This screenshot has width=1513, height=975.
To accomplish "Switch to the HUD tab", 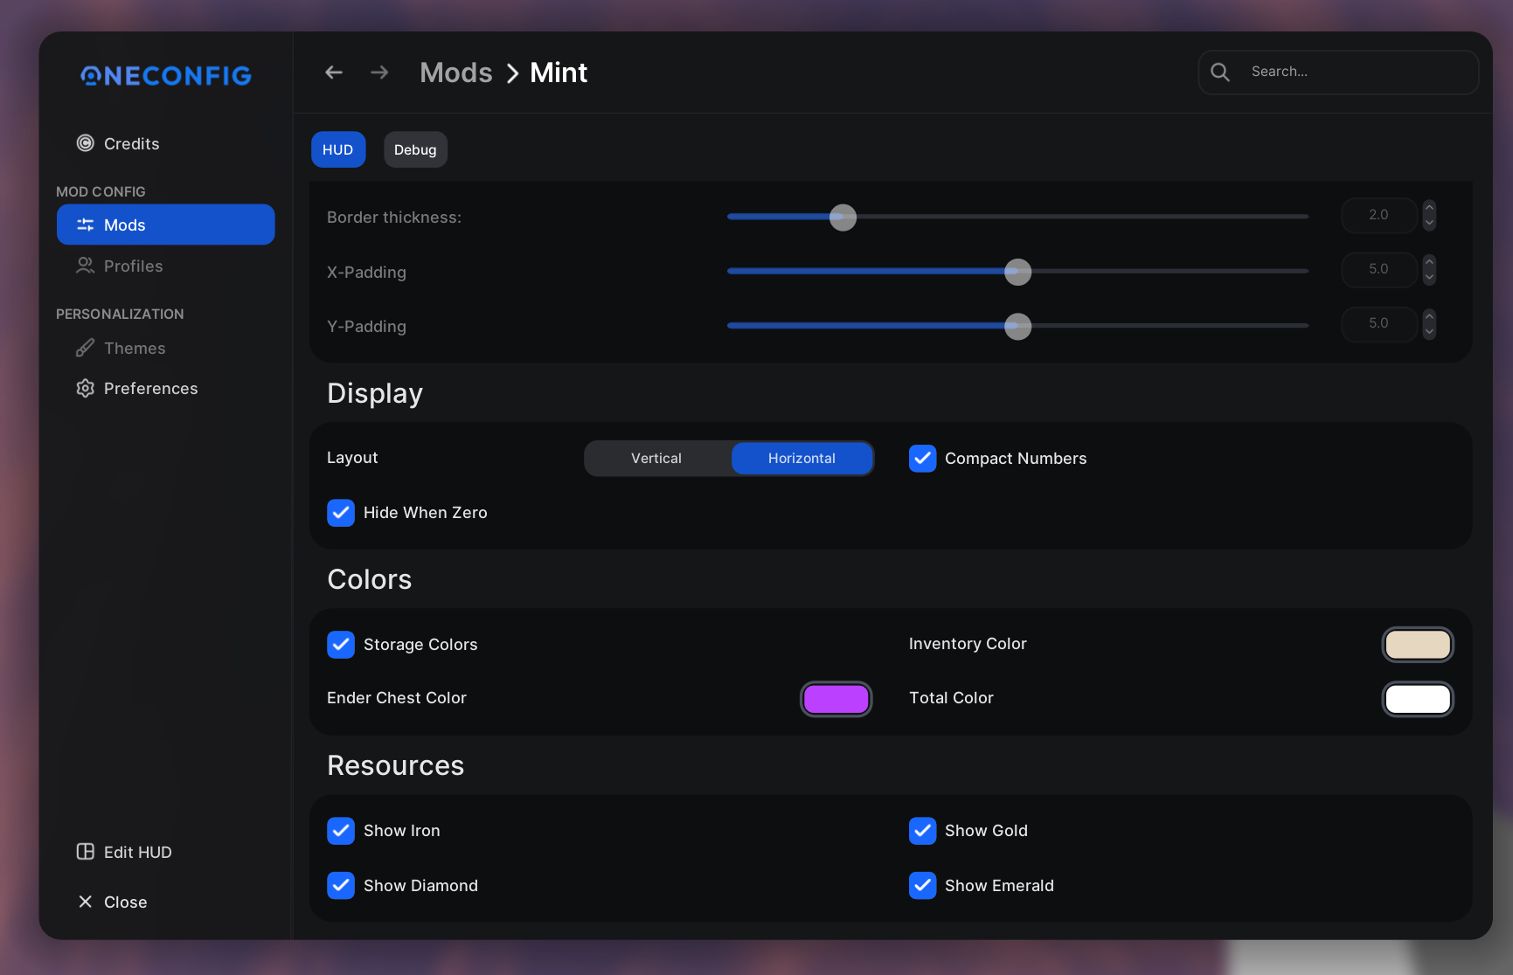I will point(338,149).
